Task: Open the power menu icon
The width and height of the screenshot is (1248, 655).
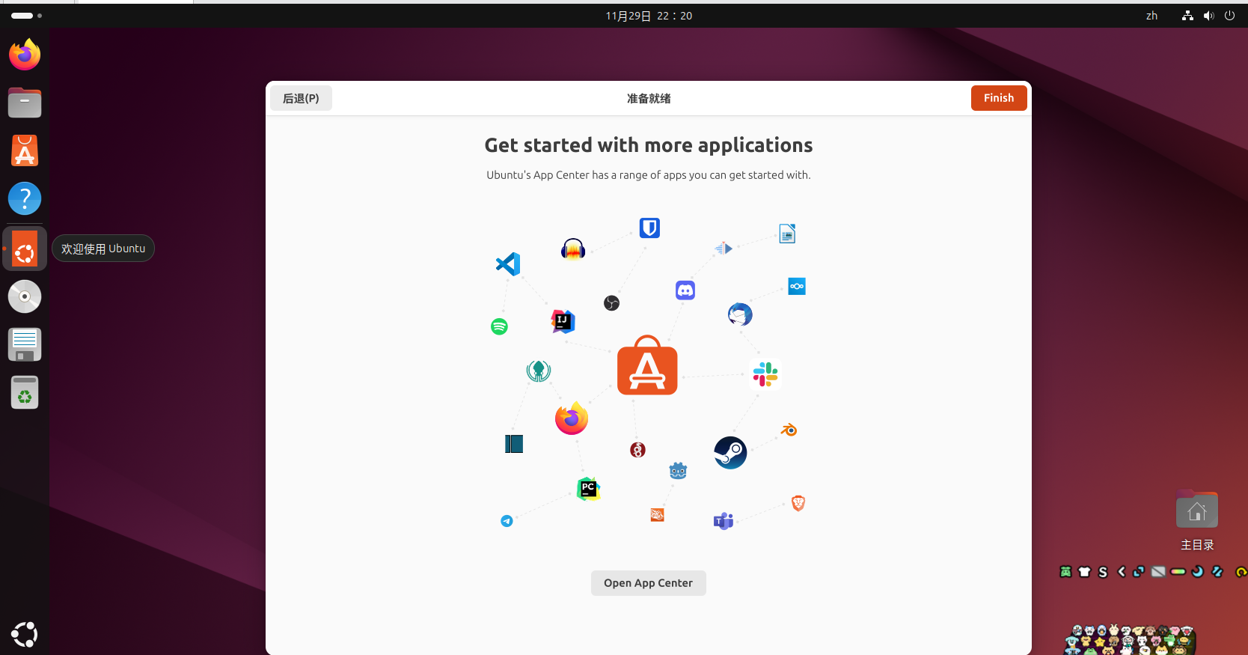Action: click(x=1229, y=16)
